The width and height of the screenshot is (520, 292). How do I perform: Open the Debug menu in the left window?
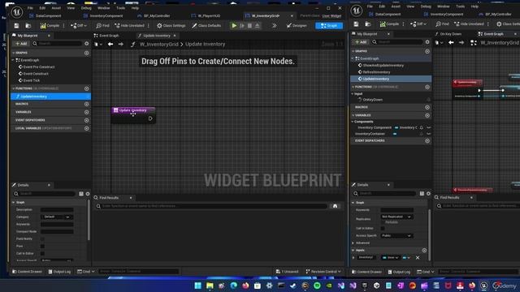pos(86,8)
